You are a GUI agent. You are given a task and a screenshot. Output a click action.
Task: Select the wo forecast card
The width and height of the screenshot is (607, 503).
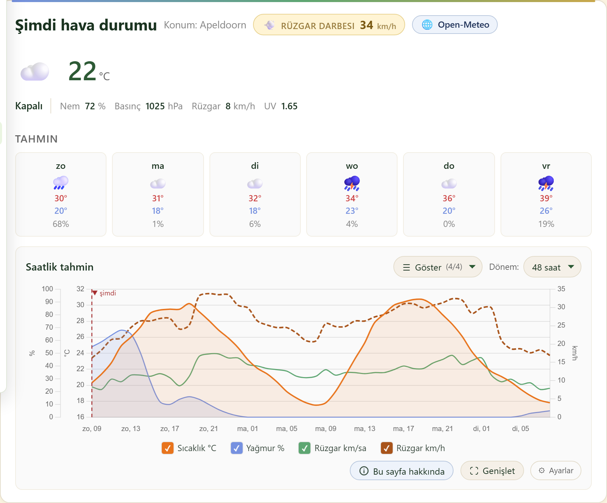[352, 194]
